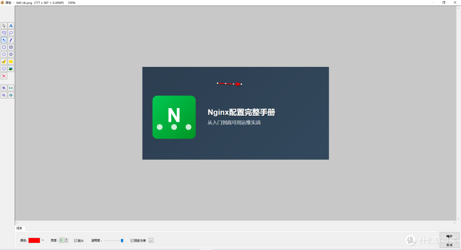This screenshot has width=461, height=250.
Task: Fit the image to window
Action: 11,95
